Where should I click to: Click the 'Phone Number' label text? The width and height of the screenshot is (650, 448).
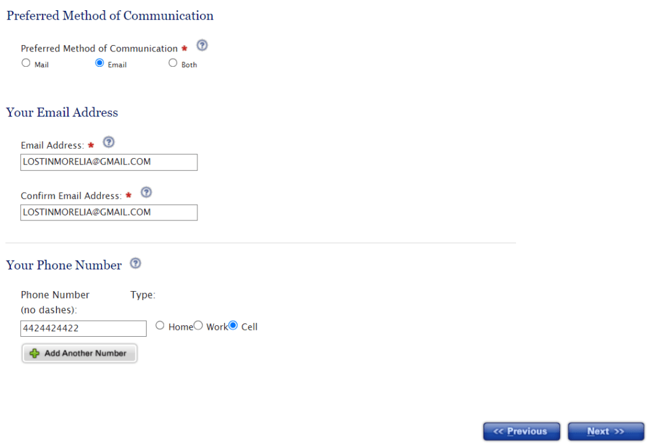tap(55, 295)
